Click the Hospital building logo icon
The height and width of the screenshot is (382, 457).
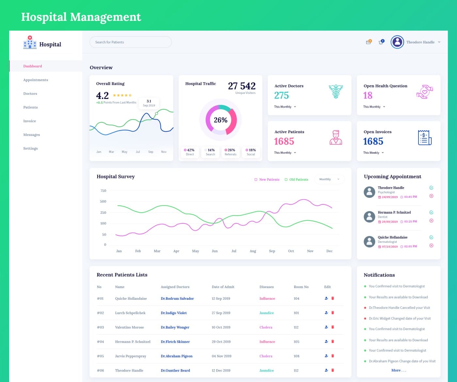[30, 42]
